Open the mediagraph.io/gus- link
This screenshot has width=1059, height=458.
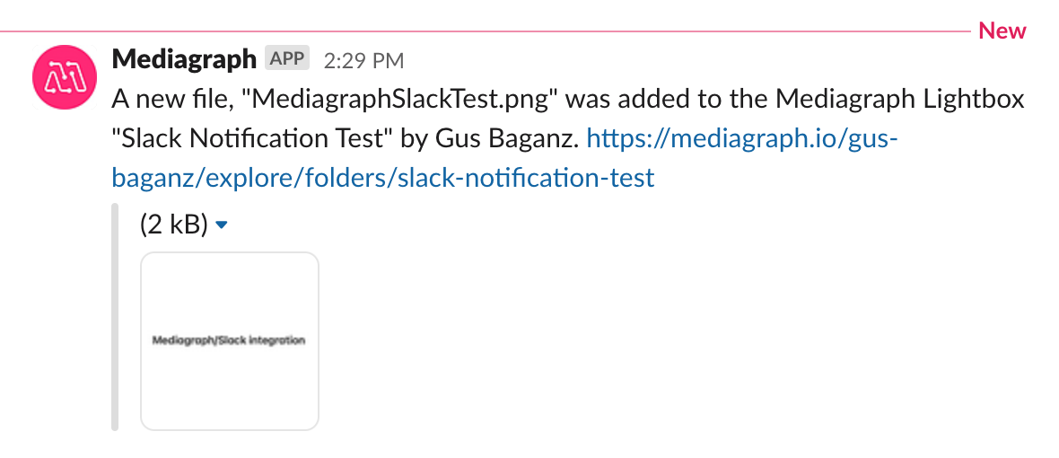coord(741,139)
